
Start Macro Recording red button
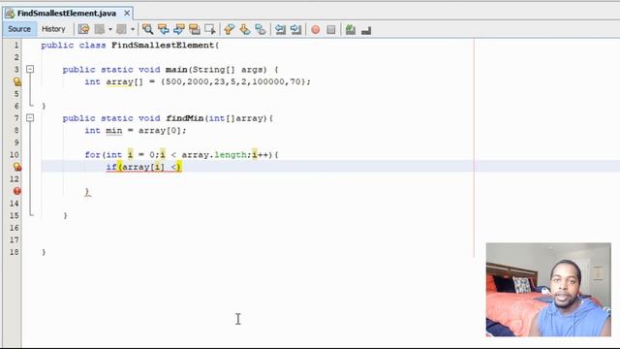[316, 30]
